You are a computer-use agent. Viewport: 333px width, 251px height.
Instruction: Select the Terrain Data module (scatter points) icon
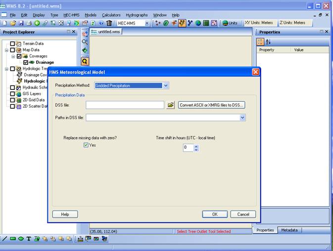point(158,23)
